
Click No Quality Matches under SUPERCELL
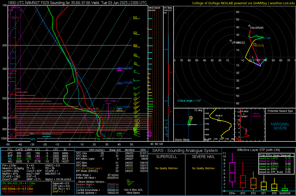click(x=167, y=168)
